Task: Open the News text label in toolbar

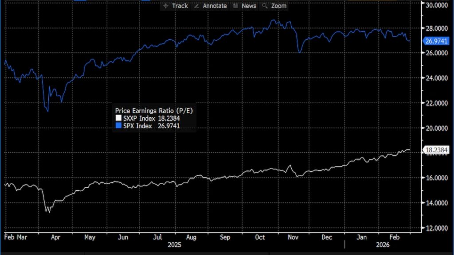Action: point(249,6)
